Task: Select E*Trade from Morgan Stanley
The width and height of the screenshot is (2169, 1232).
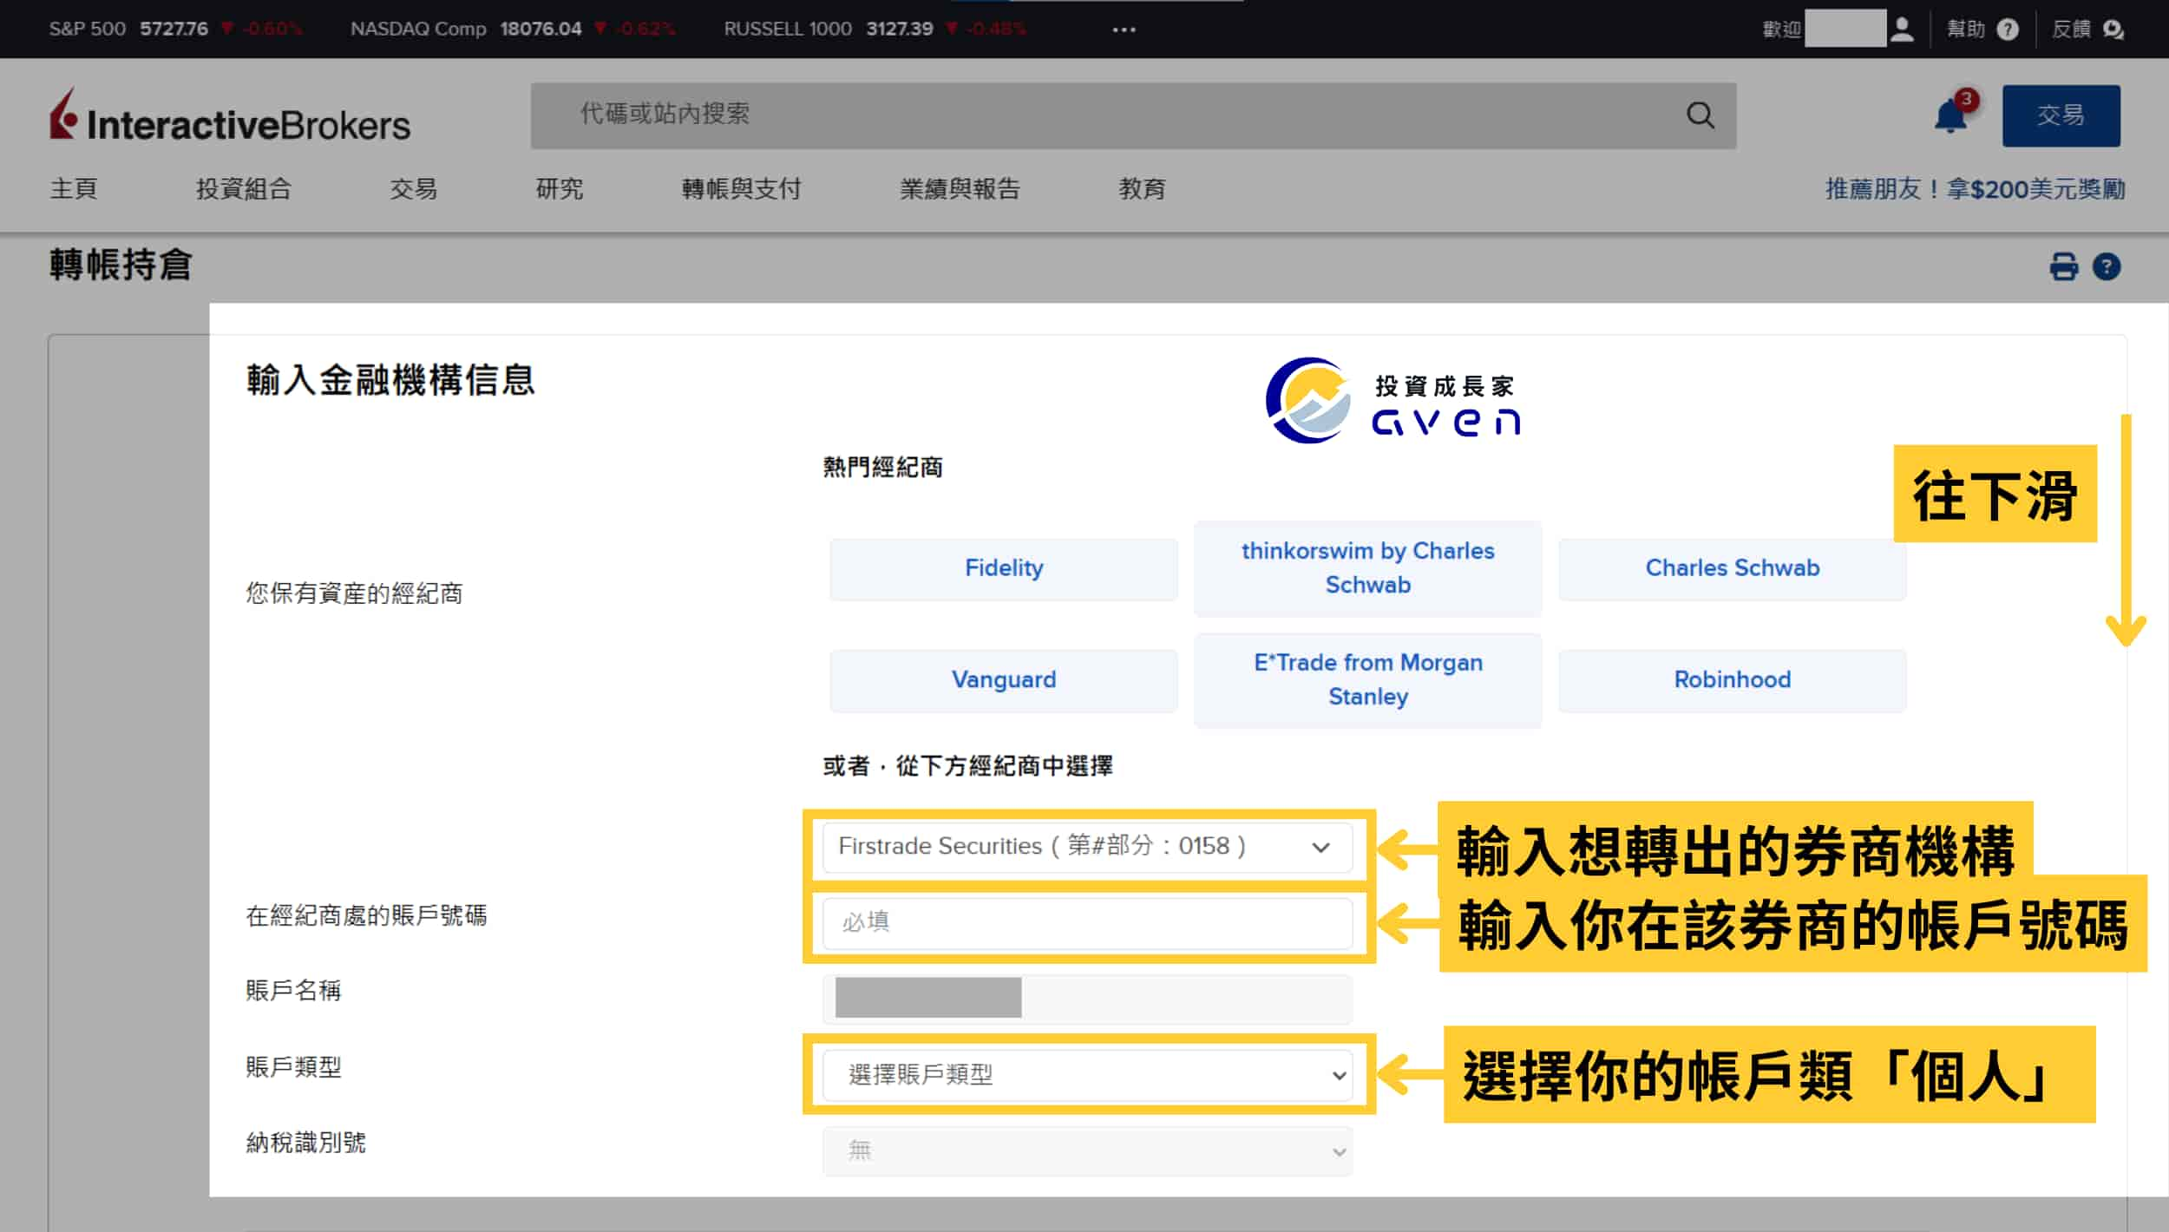Action: 1367,680
